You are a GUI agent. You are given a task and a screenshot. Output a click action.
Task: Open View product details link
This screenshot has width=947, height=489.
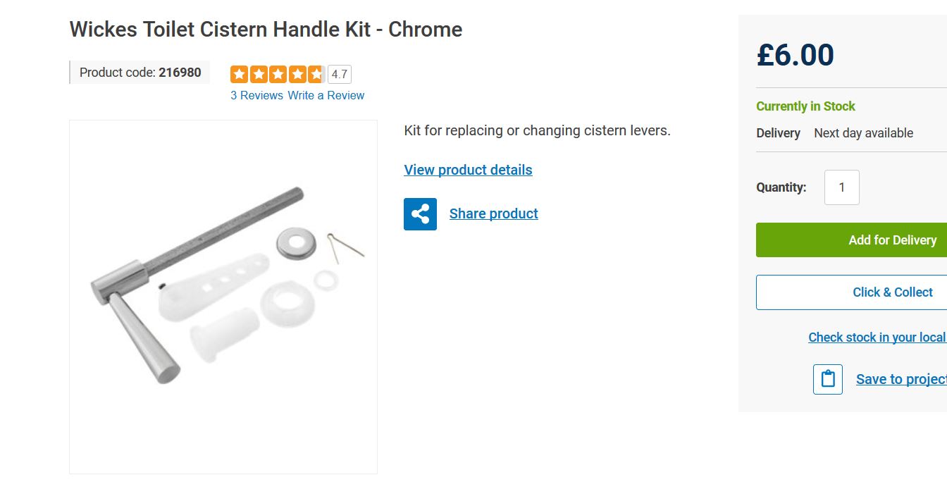[x=468, y=170]
